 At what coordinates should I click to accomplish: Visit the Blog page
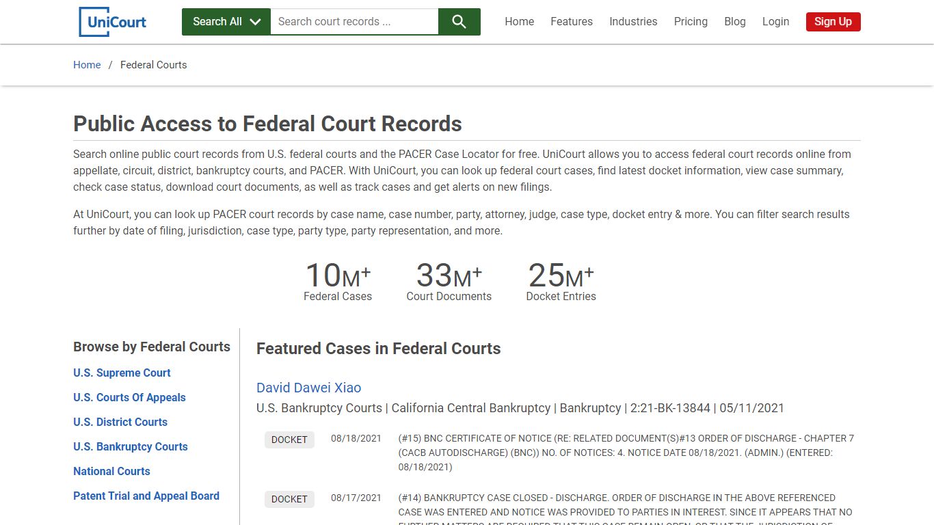[735, 22]
